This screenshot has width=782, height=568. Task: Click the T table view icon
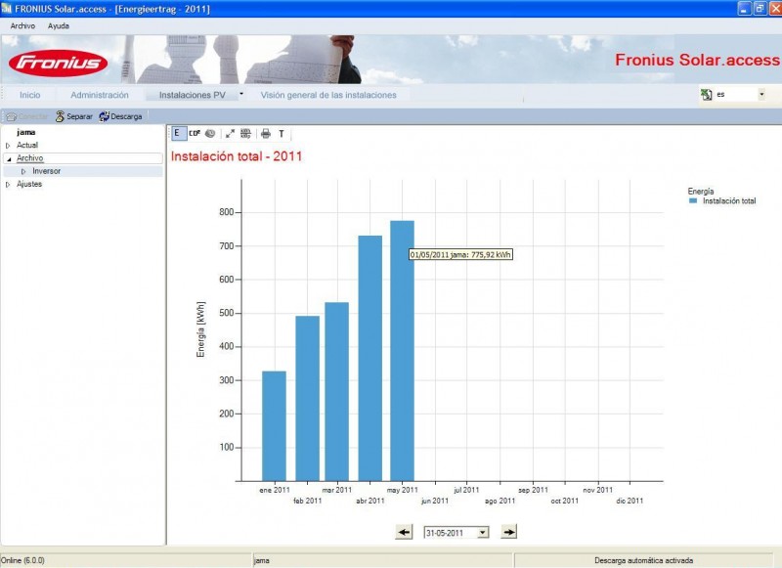point(282,134)
